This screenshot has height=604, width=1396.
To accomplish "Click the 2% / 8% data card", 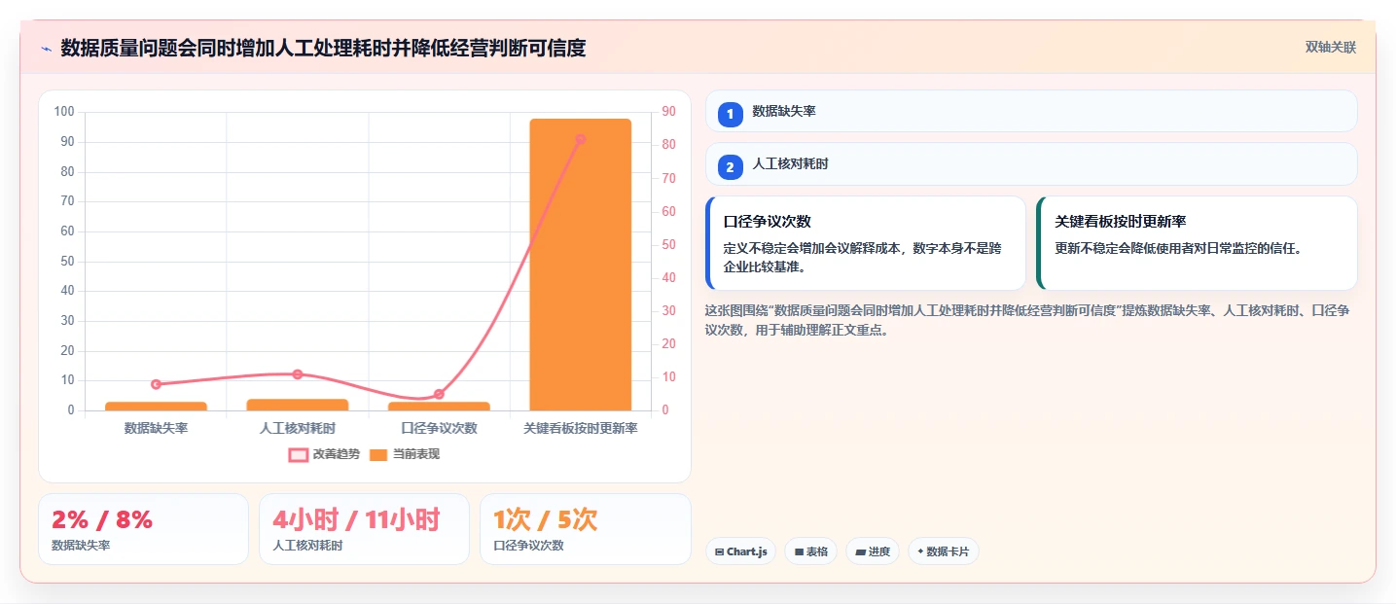I will (144, 529).
